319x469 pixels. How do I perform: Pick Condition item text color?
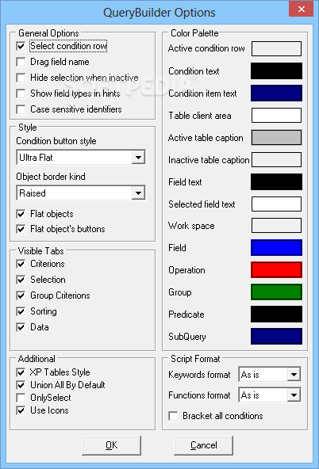coord(276,93)
